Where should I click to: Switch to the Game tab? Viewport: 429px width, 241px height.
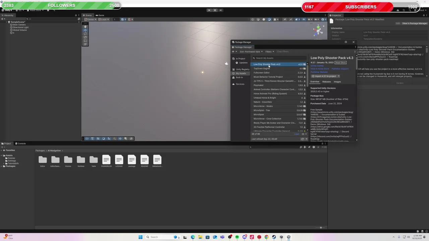coord(100,15)
